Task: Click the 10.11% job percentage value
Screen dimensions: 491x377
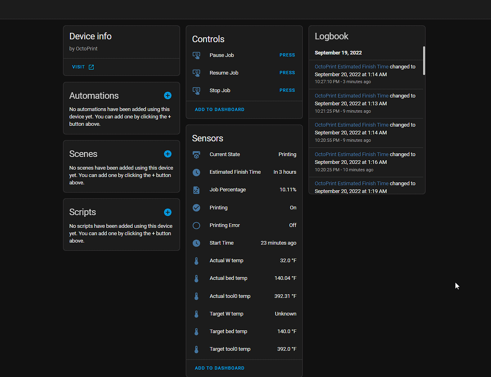Action: click(x=288, y=190)
